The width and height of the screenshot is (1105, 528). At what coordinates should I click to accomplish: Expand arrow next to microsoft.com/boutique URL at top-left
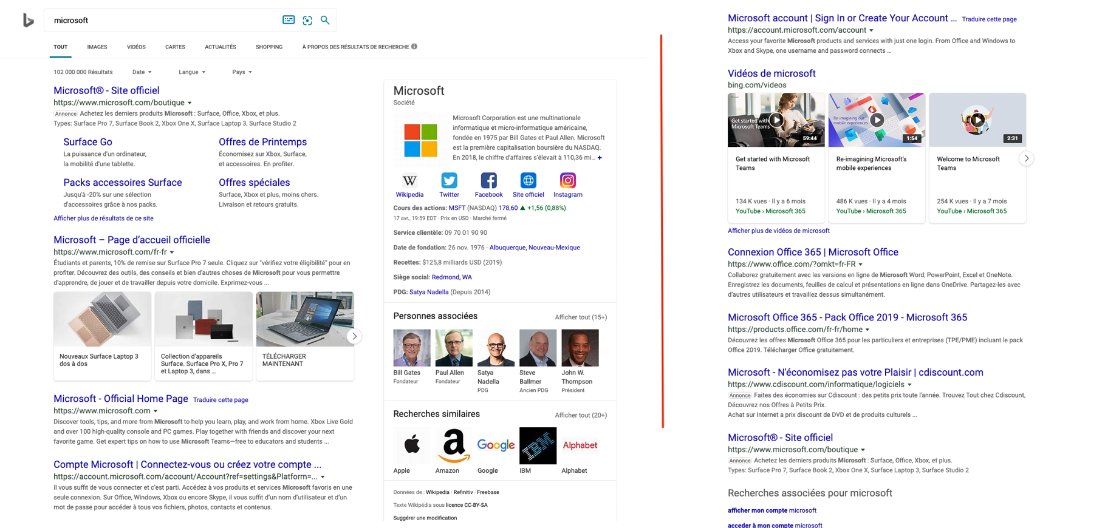click(x=190, y=103)
